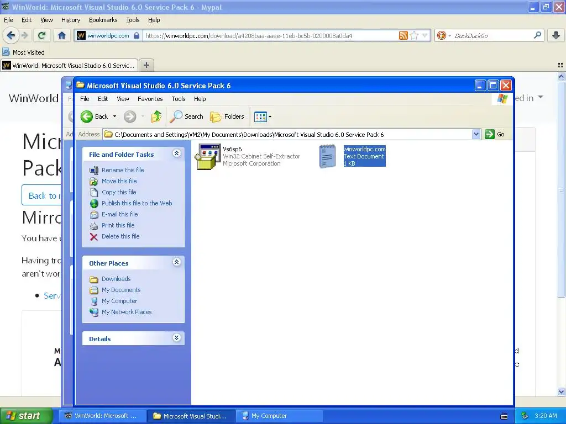
Task: Click Publish this file to the Web
Action: 137,203
